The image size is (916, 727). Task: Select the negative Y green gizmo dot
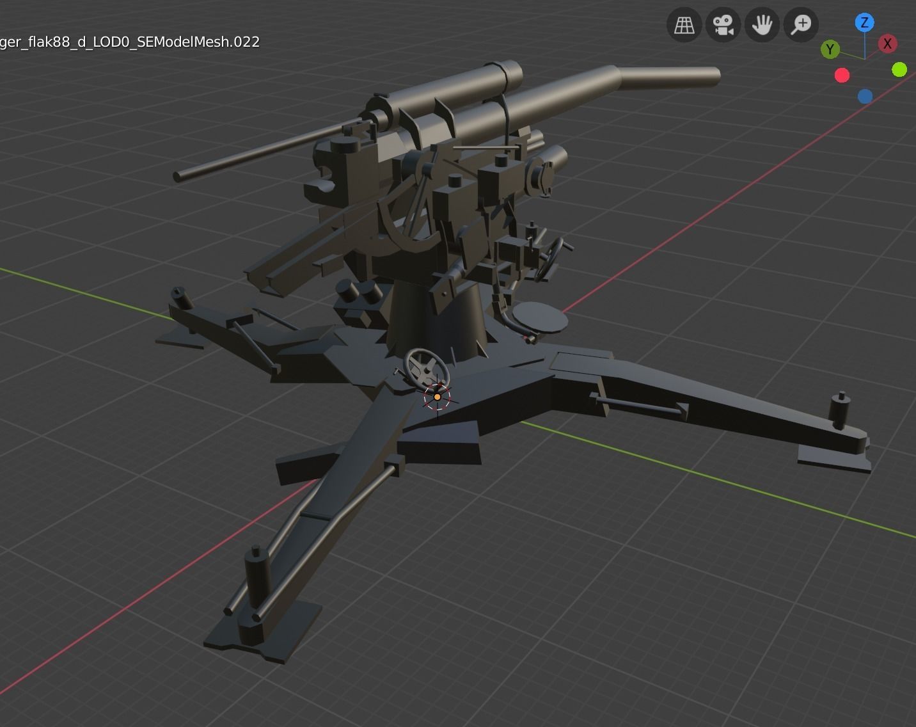899,70
